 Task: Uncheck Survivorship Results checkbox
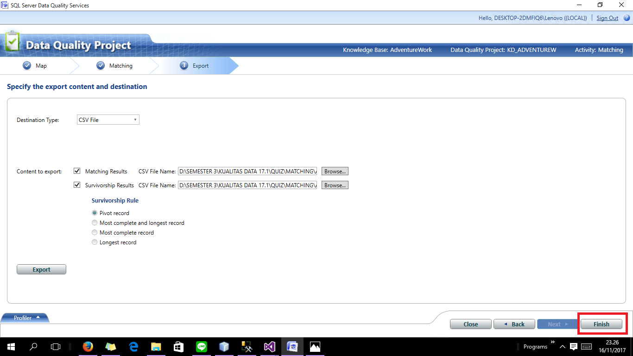pos(77,185)
